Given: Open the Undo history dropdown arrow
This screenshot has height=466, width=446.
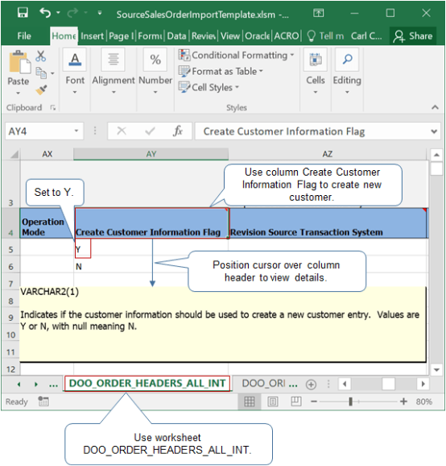Looking at the screenshot, I should click(58, 13).
